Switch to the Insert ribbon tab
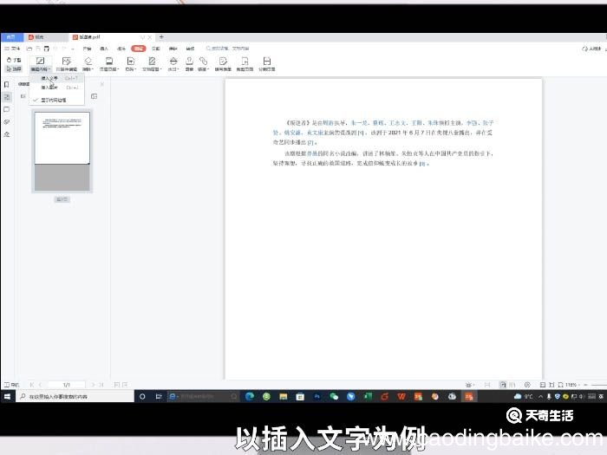Screen dimensions: 607x455 click(104, 49)
